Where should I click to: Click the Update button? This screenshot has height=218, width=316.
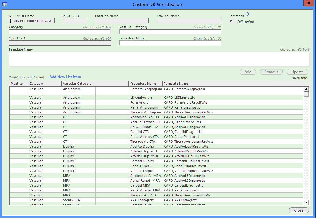click(297, 72)
